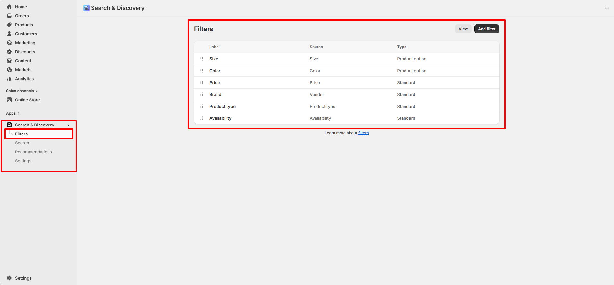Open the Product type filter label

click(x=222, y=106)
